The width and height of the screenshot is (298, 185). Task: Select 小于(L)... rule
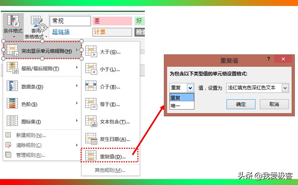click(111, 69)
